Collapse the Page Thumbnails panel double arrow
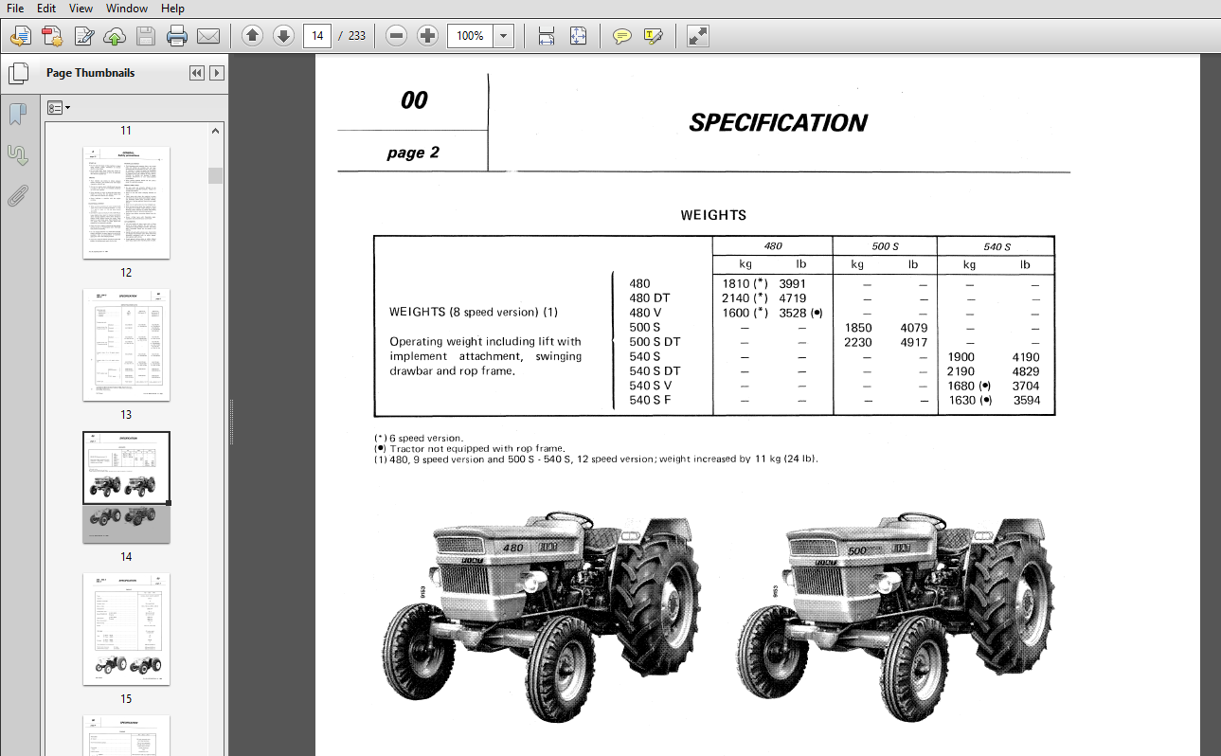This screenshot has width=1221, height=756. [196, 73]
